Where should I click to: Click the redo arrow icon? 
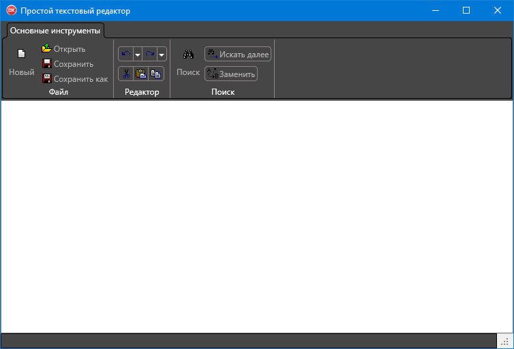(150, 54)
